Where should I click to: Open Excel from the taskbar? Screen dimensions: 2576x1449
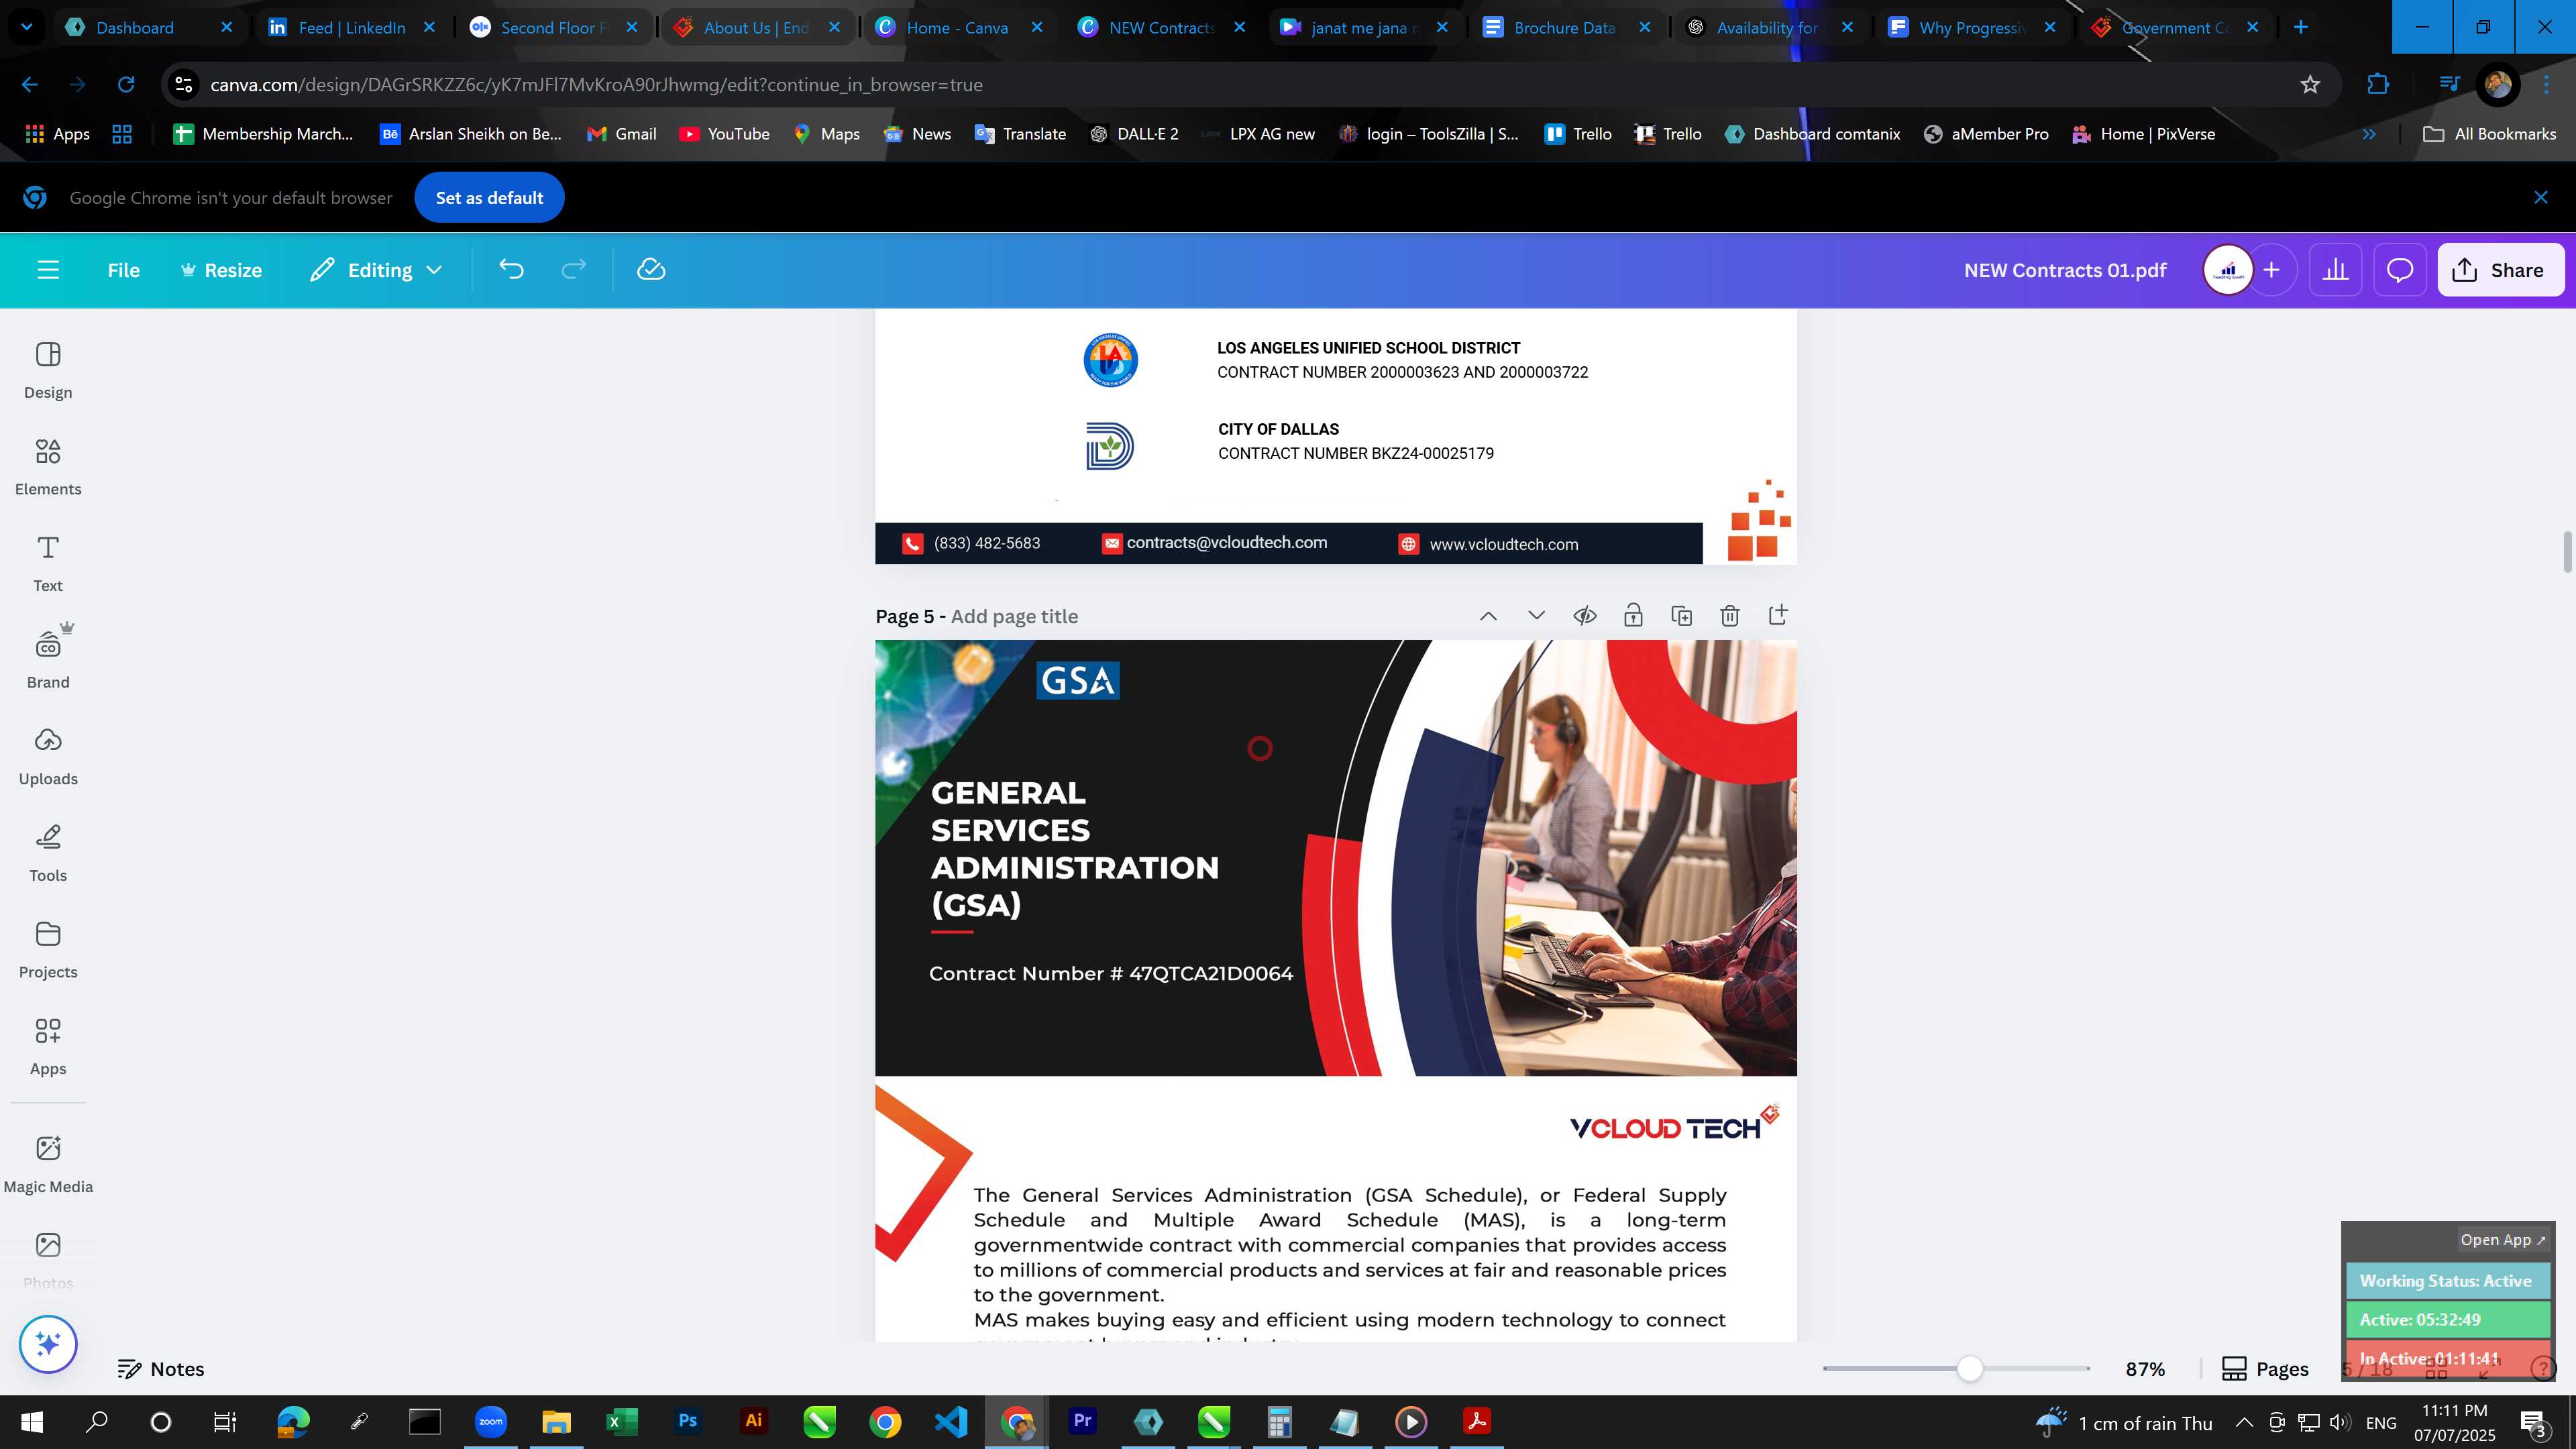[621, 1421]
